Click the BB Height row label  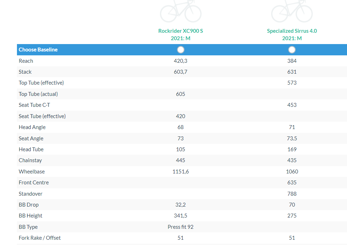pos(30,216)
